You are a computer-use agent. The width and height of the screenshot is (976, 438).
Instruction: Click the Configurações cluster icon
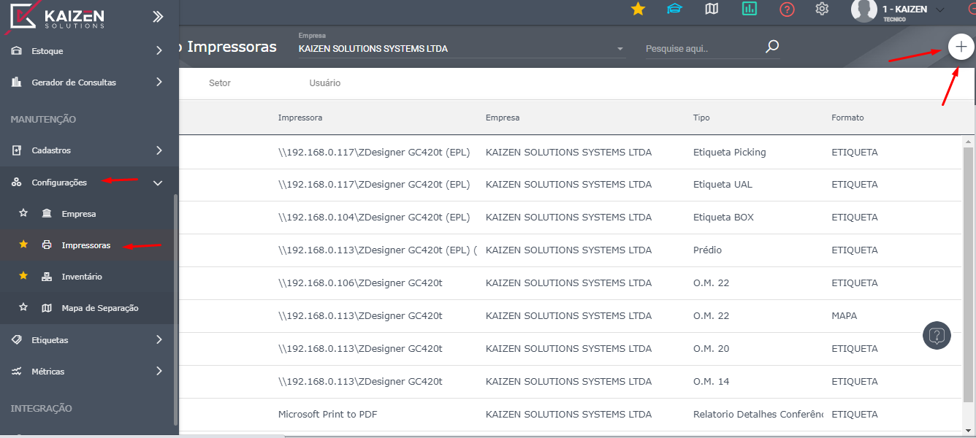pos(16,182)
